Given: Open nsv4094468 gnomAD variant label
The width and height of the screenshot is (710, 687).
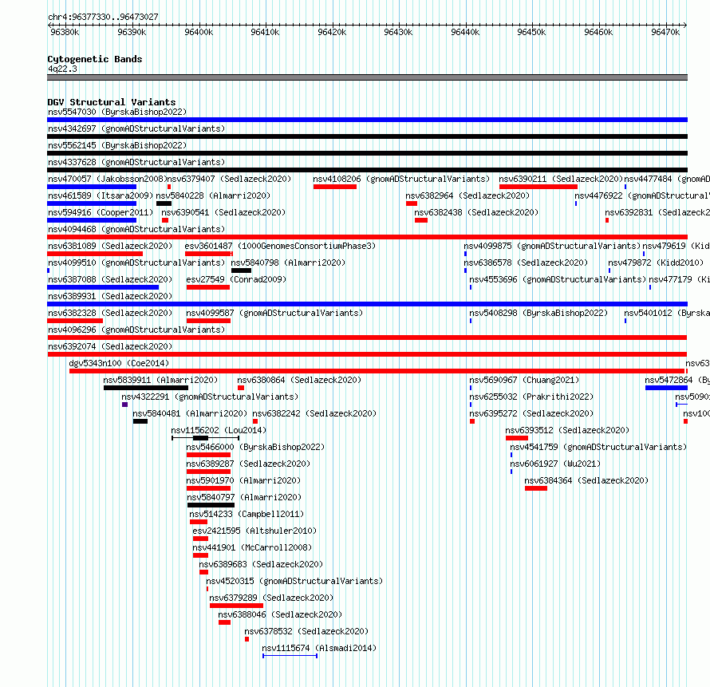Looking at the screenshot, I should tap(136, 229).
